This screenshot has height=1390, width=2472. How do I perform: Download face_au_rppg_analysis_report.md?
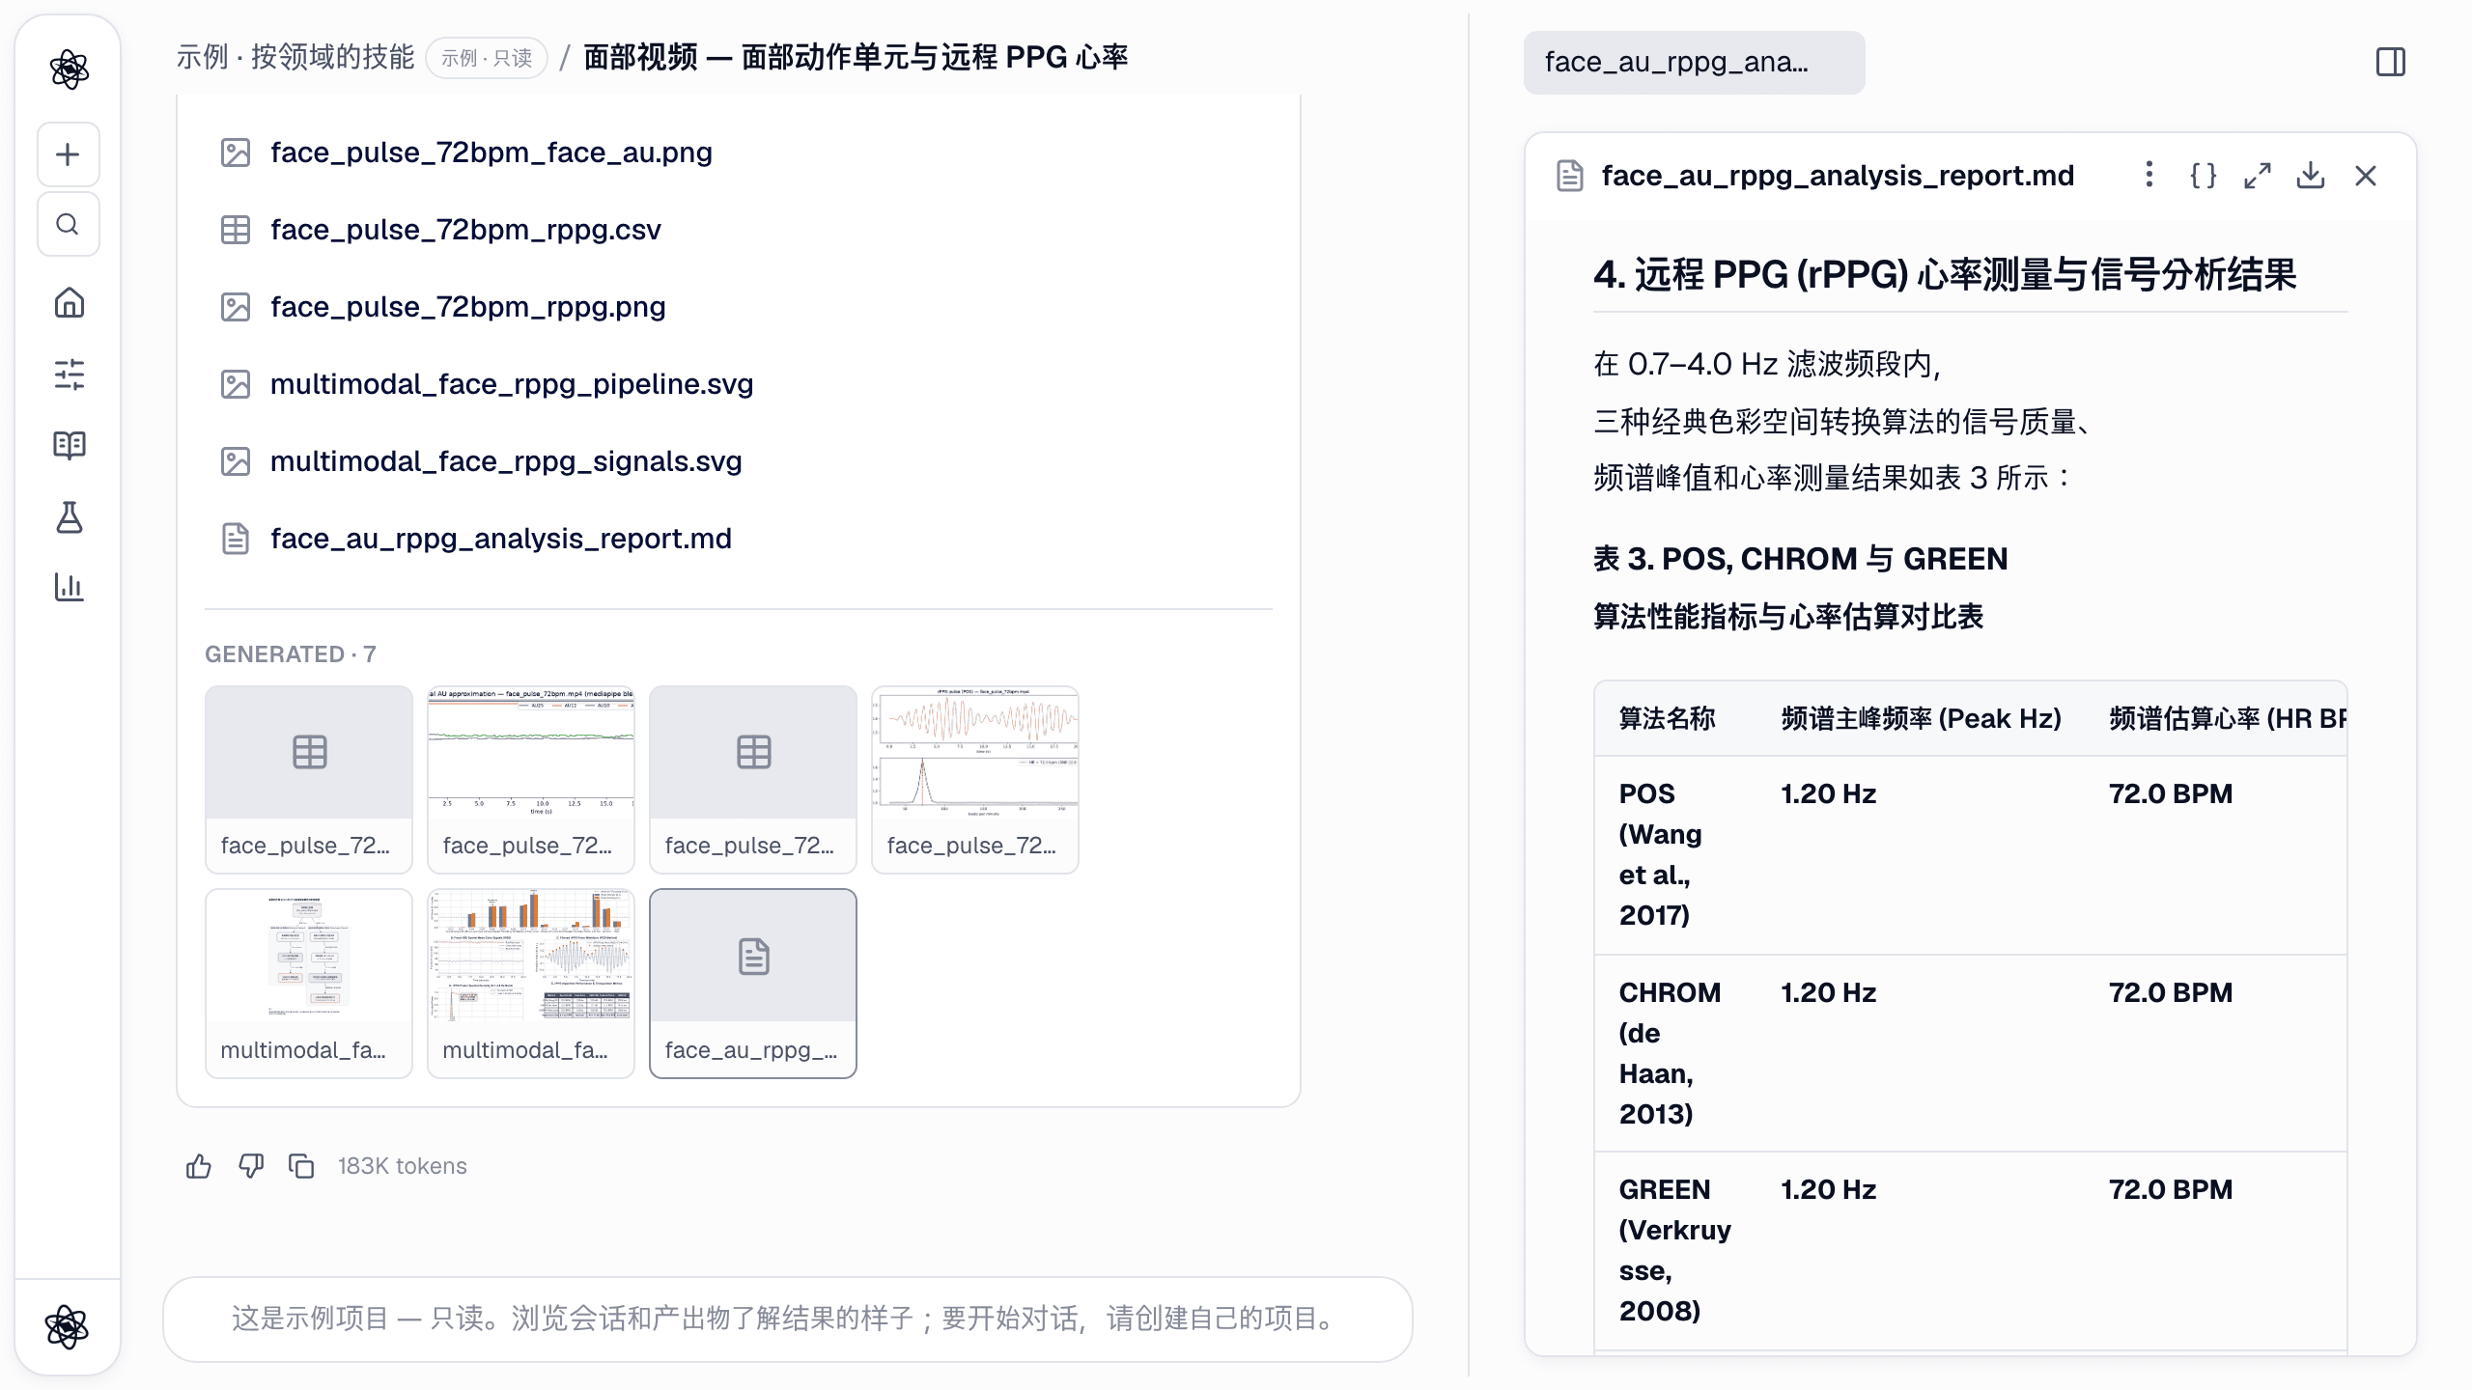[x=2311, y=175]
